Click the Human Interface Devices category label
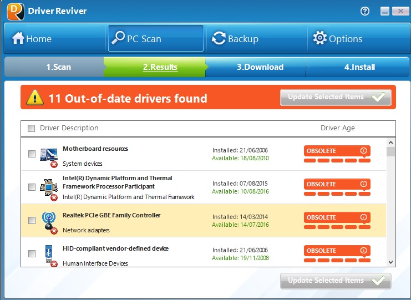Screen dimensions: 411x300 [95, 263]
